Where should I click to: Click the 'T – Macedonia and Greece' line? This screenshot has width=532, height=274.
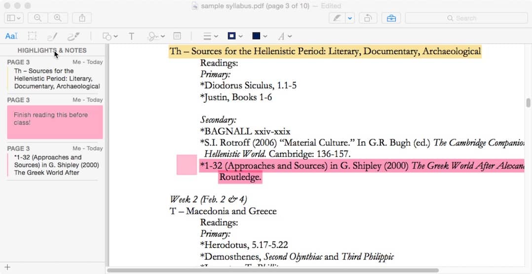pyautogui.click(x=223, y=211)
